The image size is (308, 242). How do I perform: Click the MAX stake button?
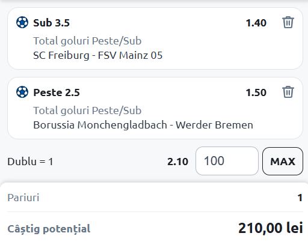[x=283, y=161]
